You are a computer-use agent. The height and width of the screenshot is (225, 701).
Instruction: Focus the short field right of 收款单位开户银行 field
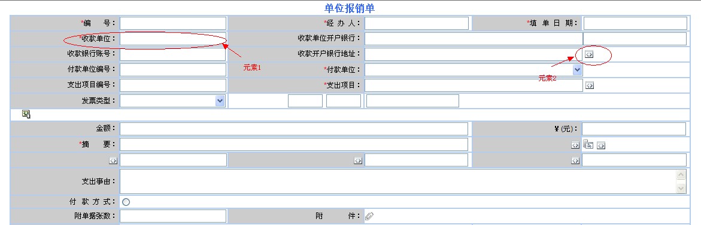point(635,39)
